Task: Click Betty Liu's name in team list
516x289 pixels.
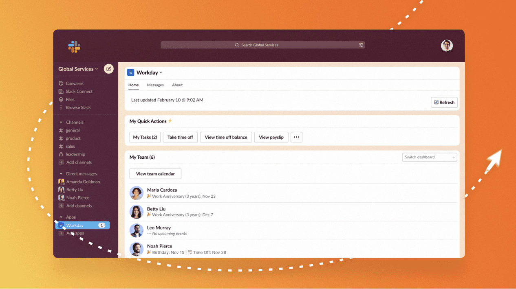Action: coord(156,209)
